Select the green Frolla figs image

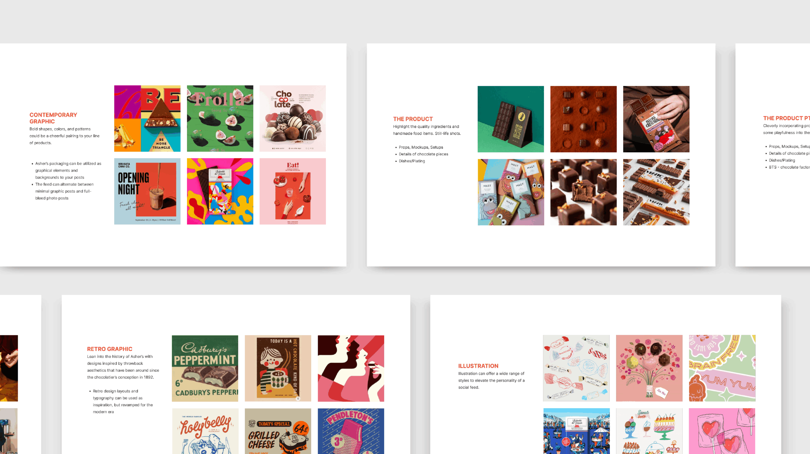[x=220, y=118]
